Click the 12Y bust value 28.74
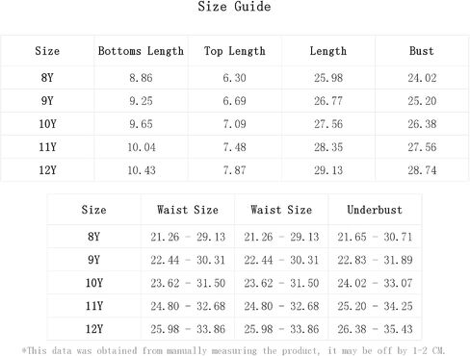 click(422, 170)
